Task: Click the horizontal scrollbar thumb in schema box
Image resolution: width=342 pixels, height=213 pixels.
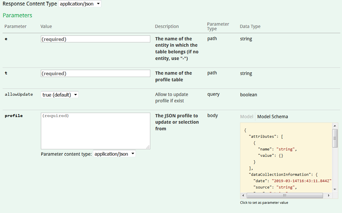Action: pyautogui.click(x=284, y=195)
